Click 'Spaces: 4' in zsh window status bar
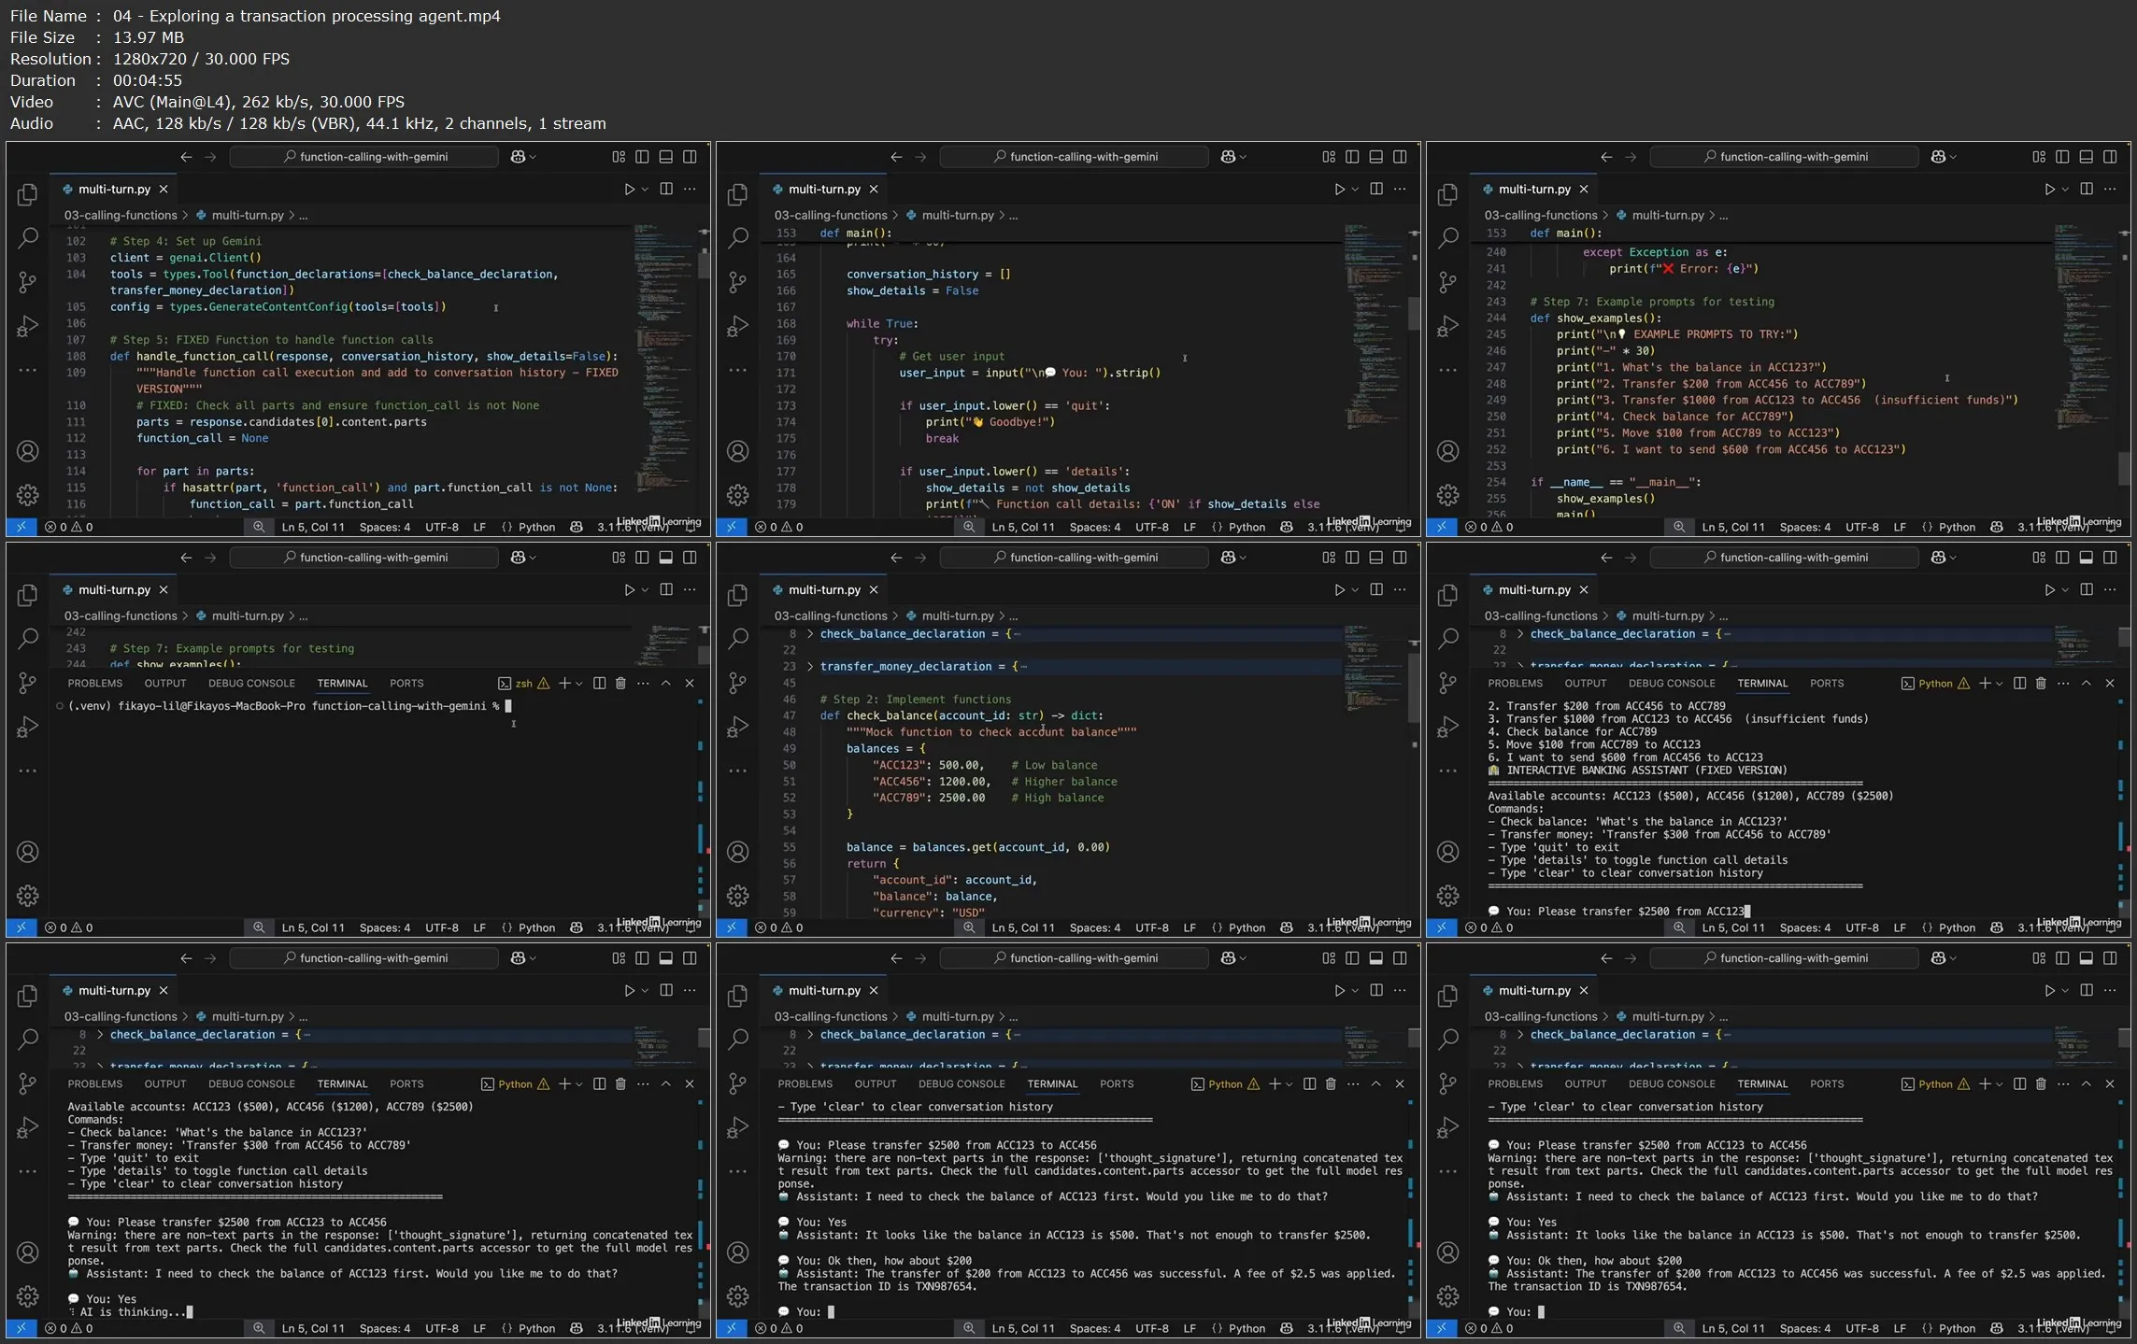The width and height of the screenshot is (2137, 1344). point(384,927)
